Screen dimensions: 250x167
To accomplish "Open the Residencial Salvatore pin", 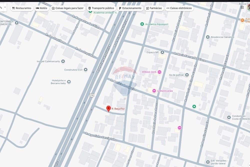I will (x=207, y=37).
